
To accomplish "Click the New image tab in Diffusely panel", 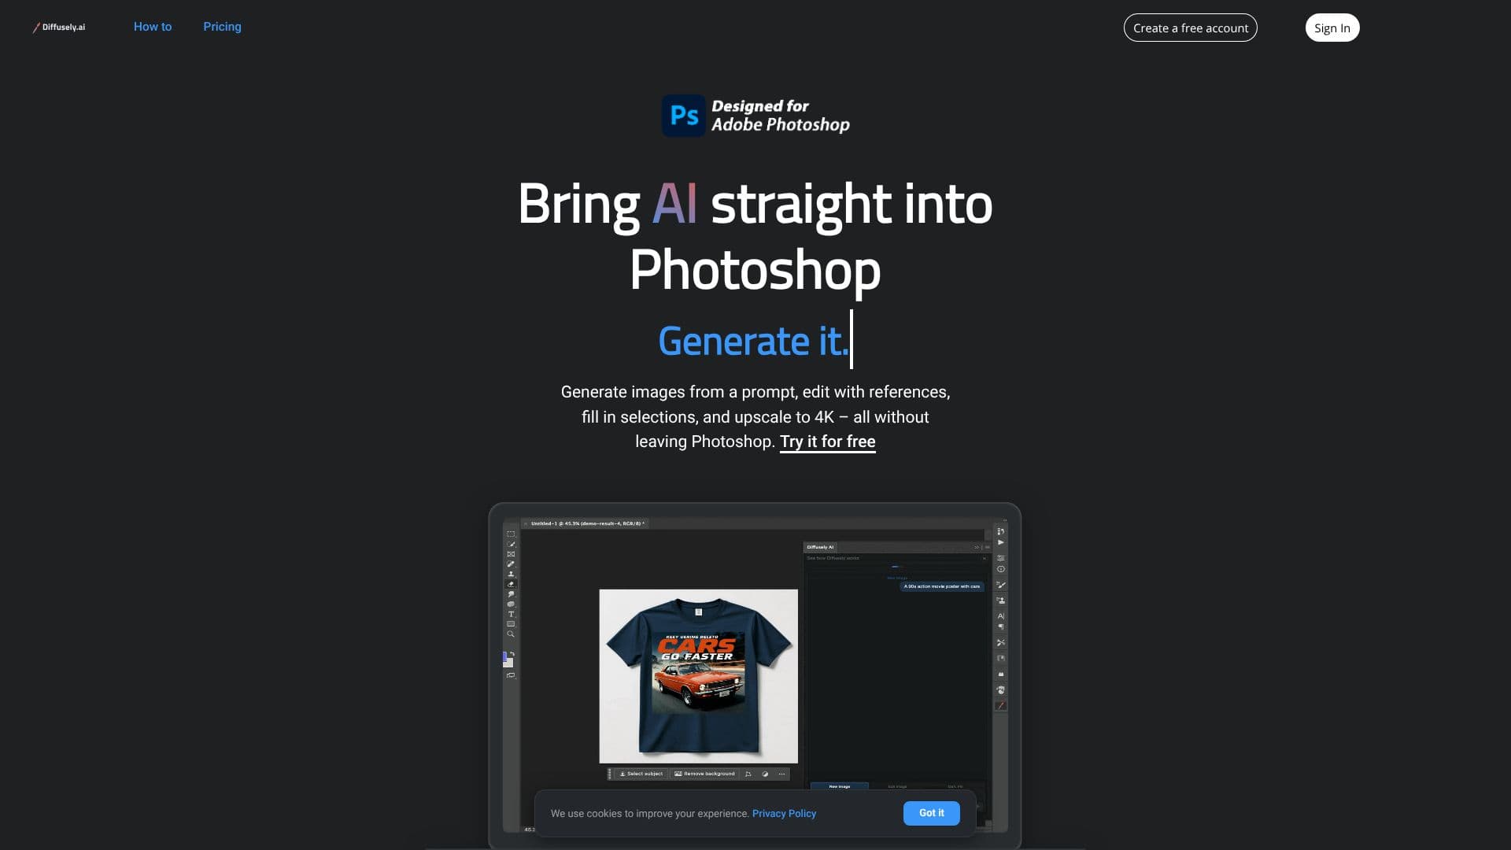I will point(839,786).
